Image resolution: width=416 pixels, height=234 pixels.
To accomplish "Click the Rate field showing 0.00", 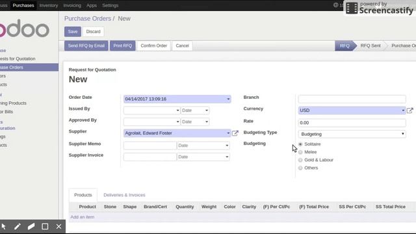I will point(352,123).
